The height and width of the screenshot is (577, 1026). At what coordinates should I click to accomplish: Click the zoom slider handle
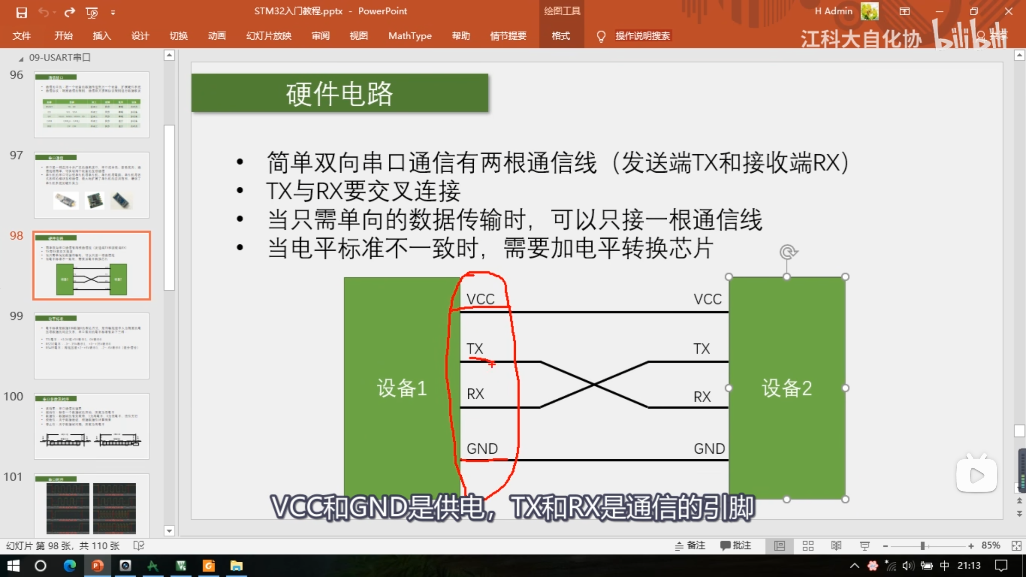pyautogui.click(x=923, y=546)
